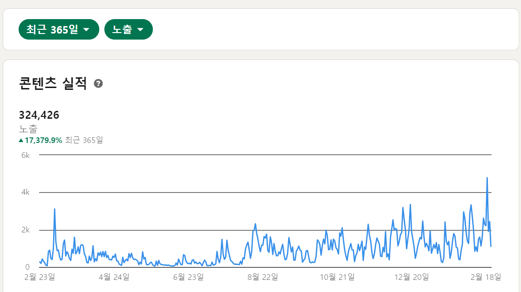Click the 4월 24일 axis label

[114, 277]
